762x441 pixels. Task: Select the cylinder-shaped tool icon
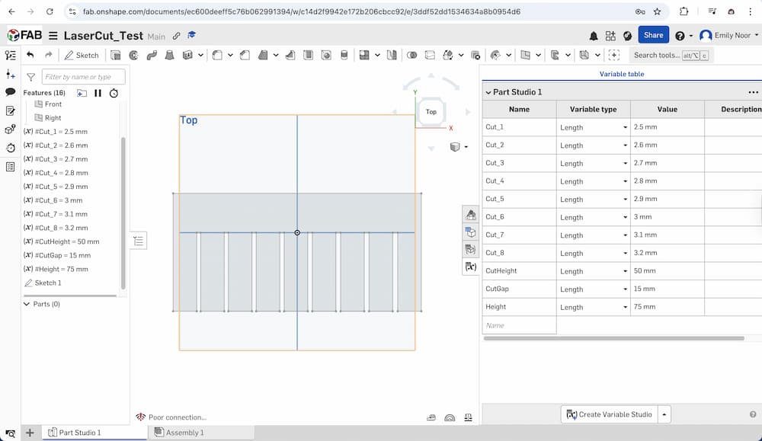(344, 56)
